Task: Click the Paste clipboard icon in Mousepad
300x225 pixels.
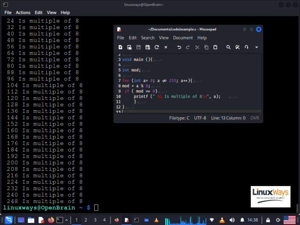Action: click(215, 47)
